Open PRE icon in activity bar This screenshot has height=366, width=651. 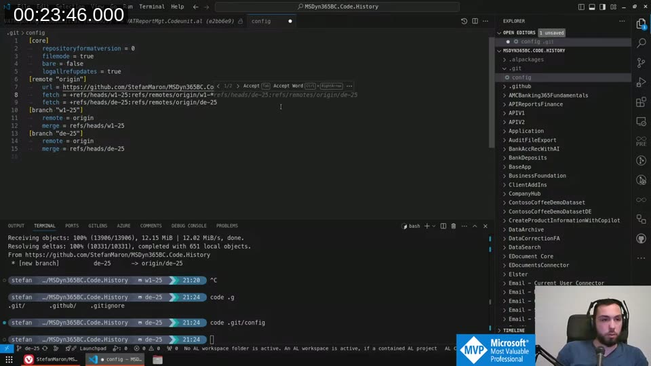point(641,141)
